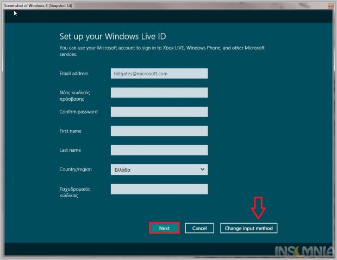Click the "Last name" label

[x=70, y=150]
